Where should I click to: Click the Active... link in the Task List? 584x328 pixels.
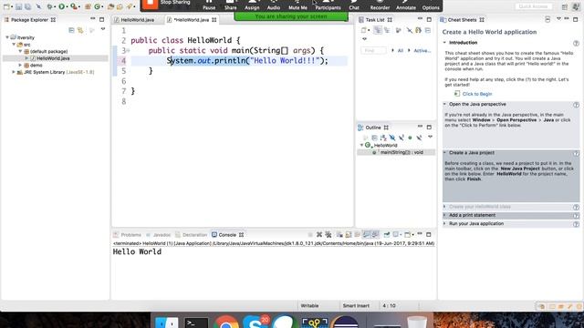click(422, 51)
